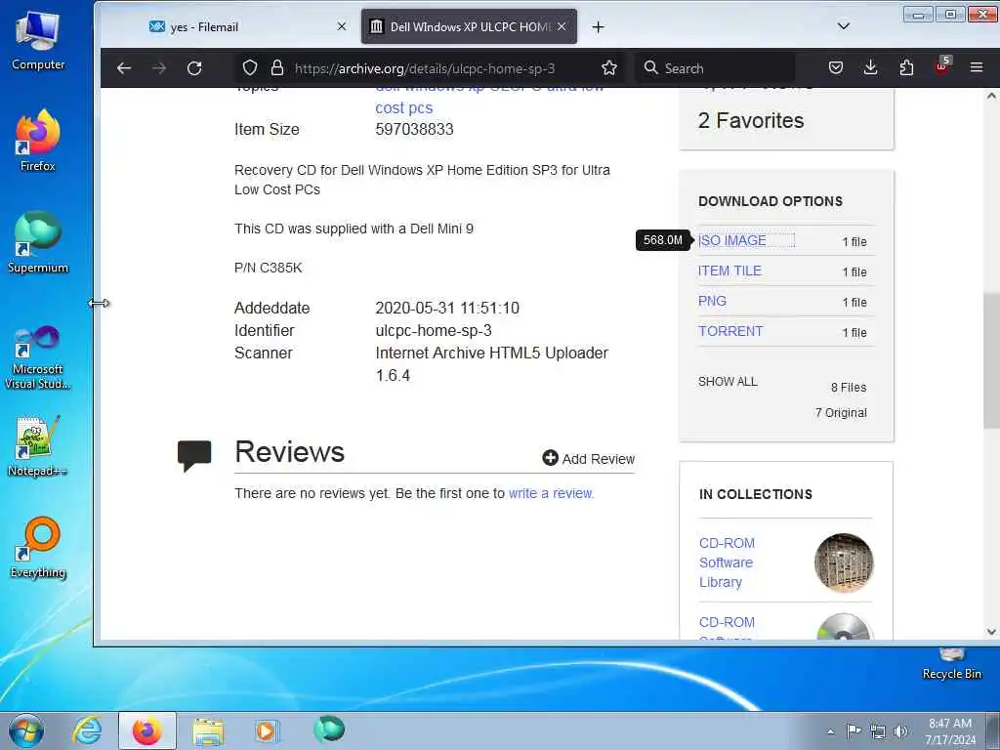Viewport: 1000px width, 750px height.
Task: Open the Firefox downloads panel
Action: point(870,67)
